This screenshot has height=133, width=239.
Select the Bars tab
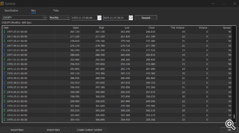pyautogui.click(x=34, y=11)
